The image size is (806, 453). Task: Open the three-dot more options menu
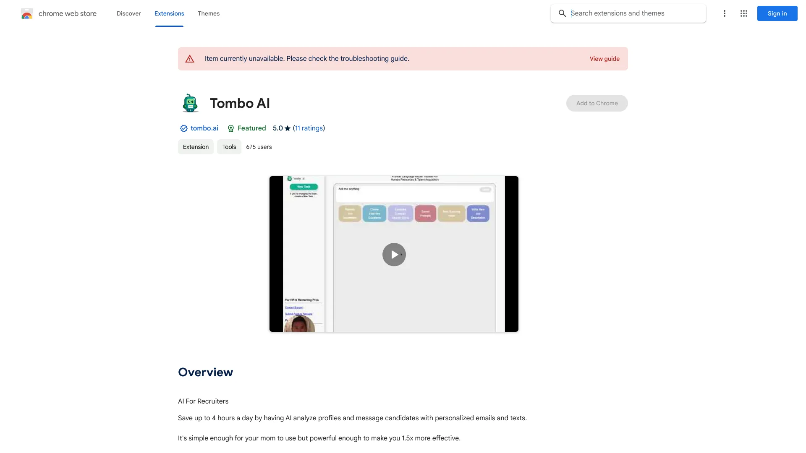coord(724,13)
